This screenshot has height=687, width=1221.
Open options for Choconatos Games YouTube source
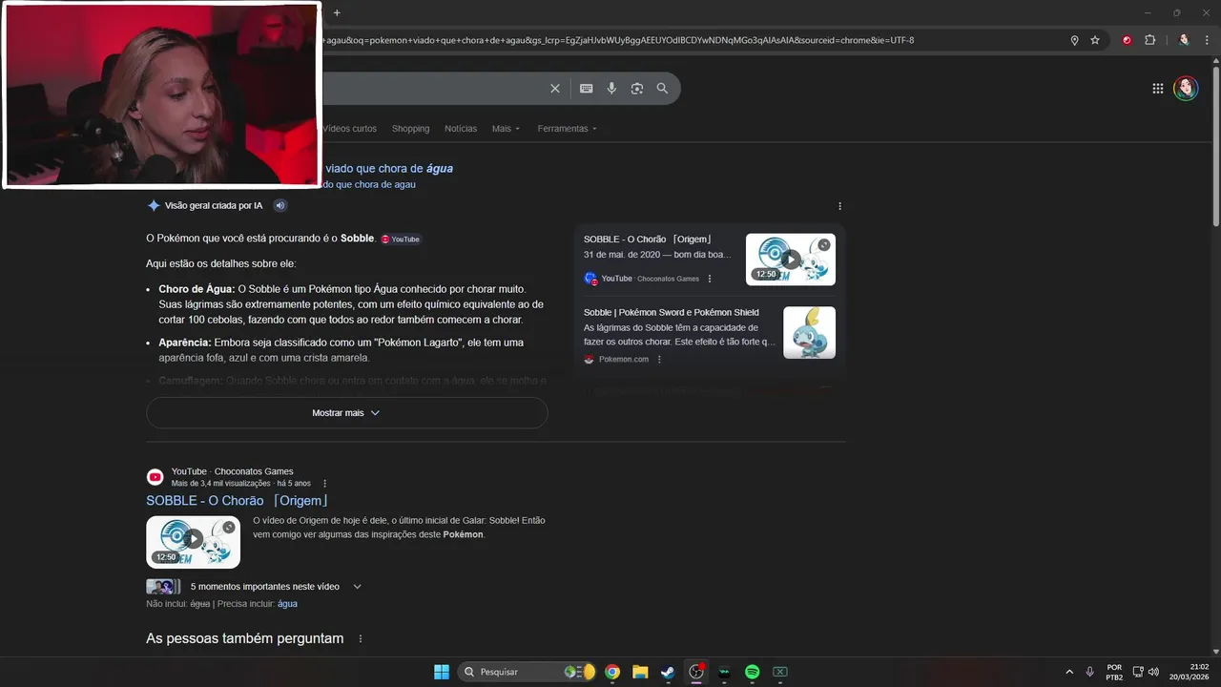pos(710,279)
